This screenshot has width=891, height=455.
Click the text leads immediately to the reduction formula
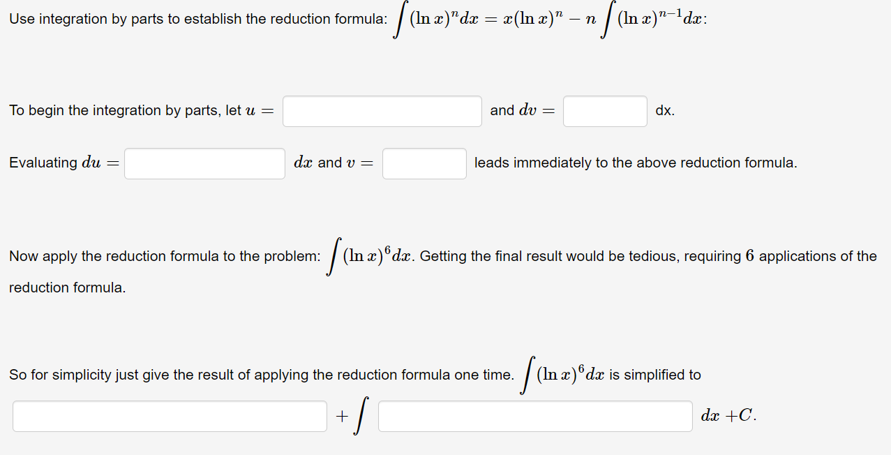(x=633, y=163)
